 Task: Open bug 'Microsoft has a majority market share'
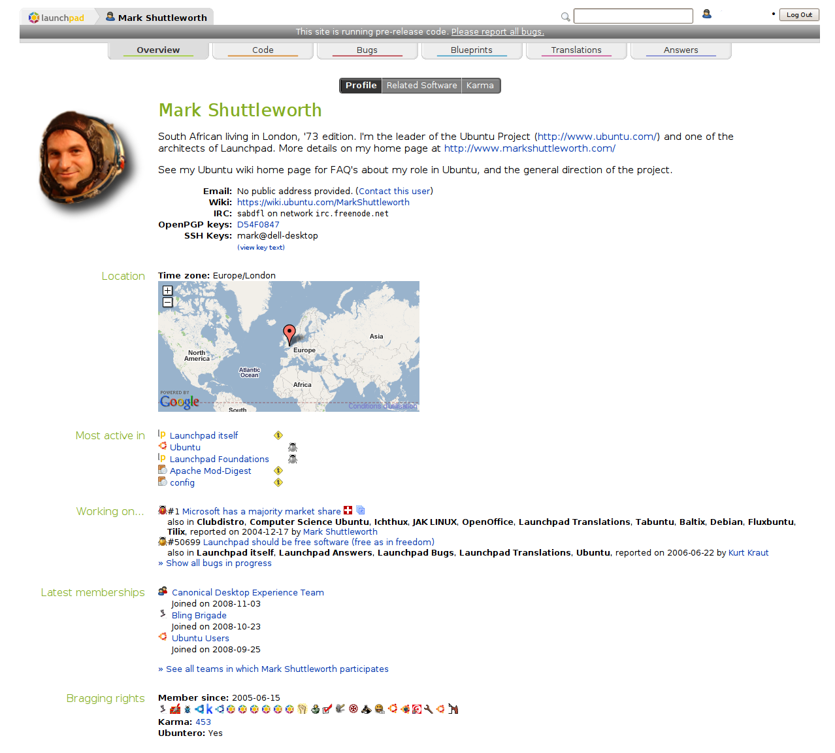pos(261,512)
